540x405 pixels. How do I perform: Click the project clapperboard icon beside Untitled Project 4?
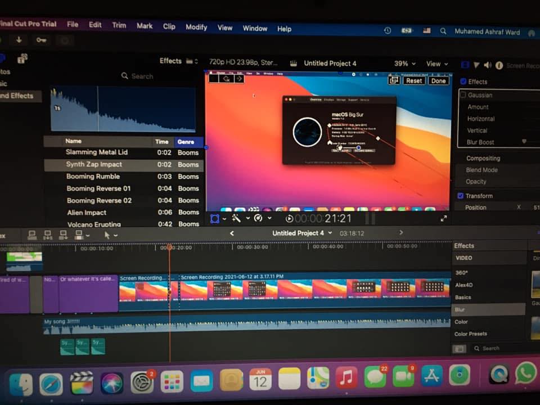point(294,64)
